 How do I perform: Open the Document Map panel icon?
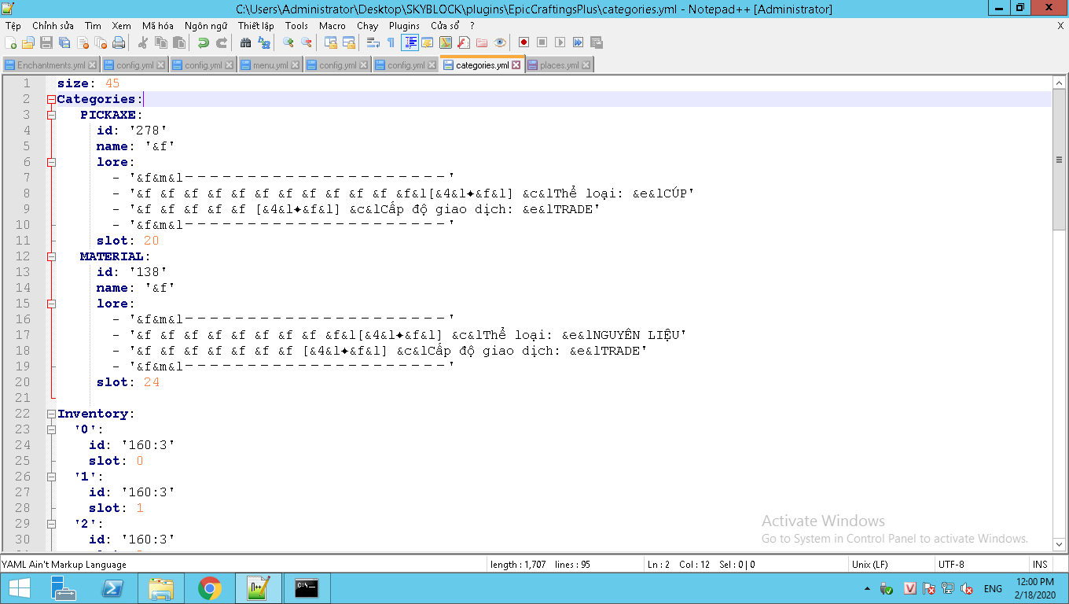click(x=446, y=42)
